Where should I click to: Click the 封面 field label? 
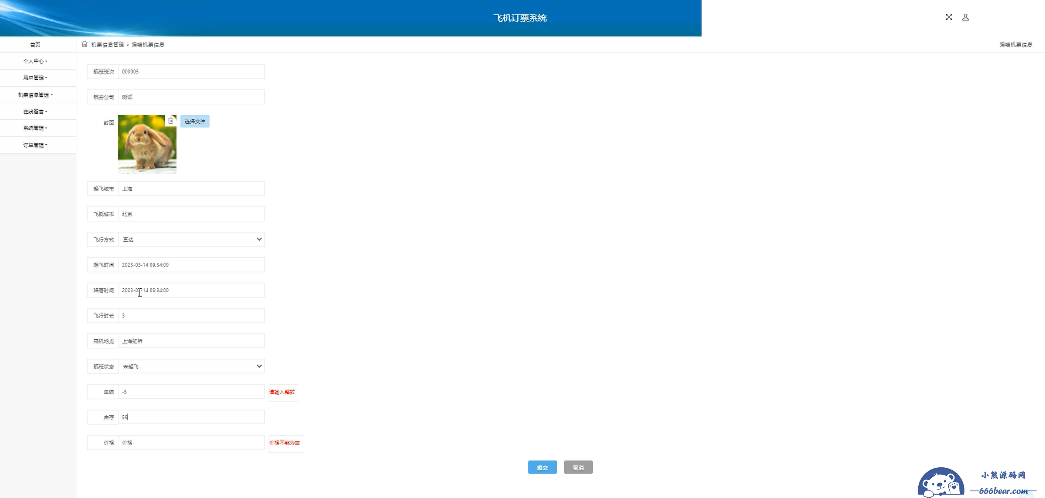[109, 123]
